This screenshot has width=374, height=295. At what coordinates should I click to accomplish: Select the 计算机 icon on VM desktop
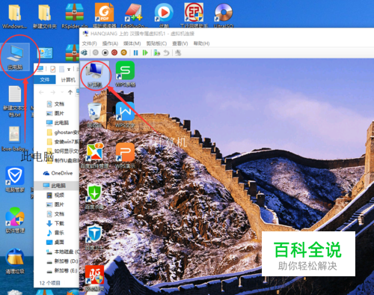(94, 74)
